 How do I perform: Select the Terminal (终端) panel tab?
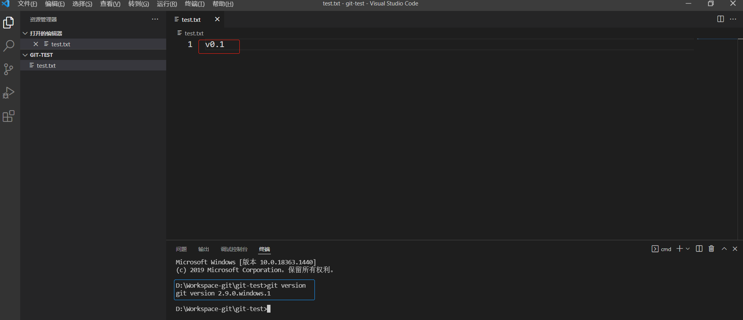(x=265, y=249)
